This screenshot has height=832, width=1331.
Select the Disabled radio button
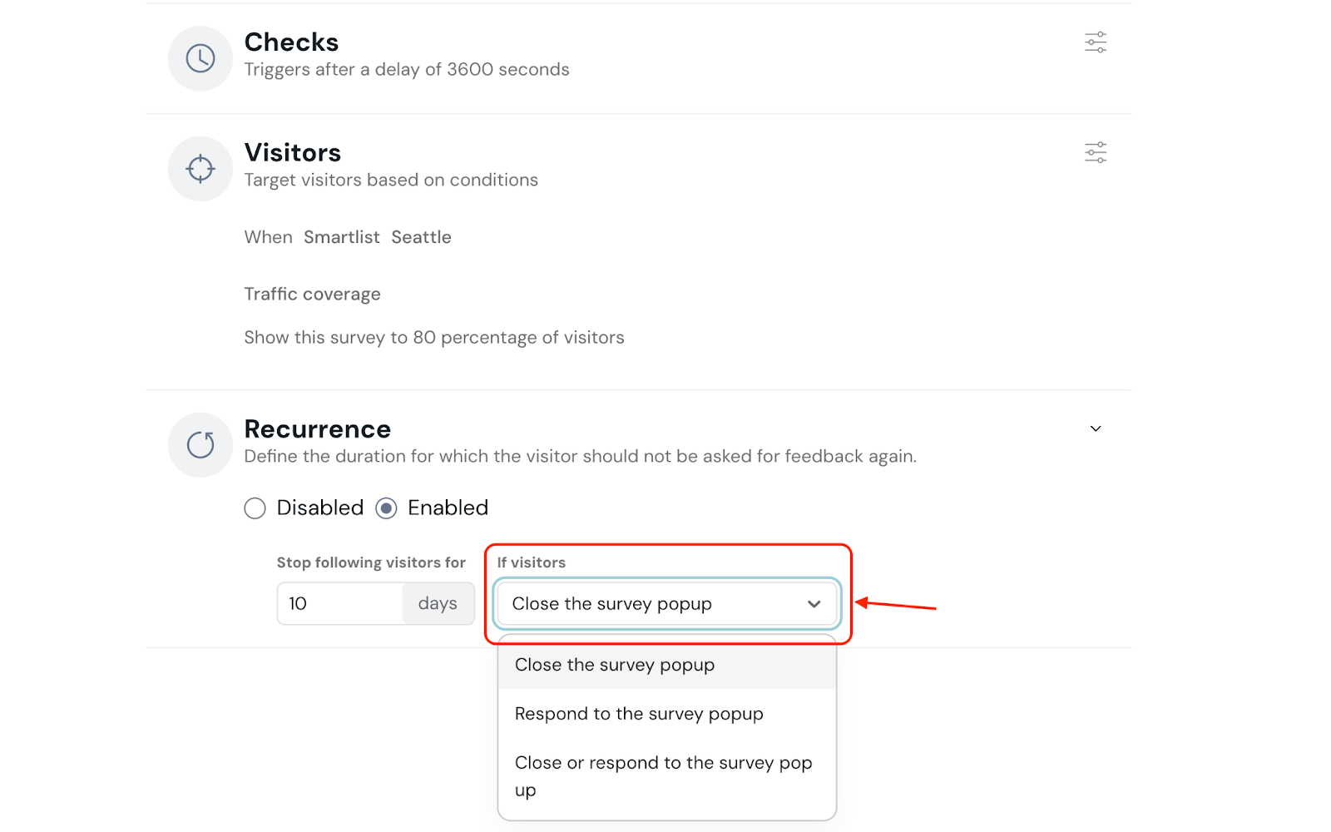pos(255,508)
